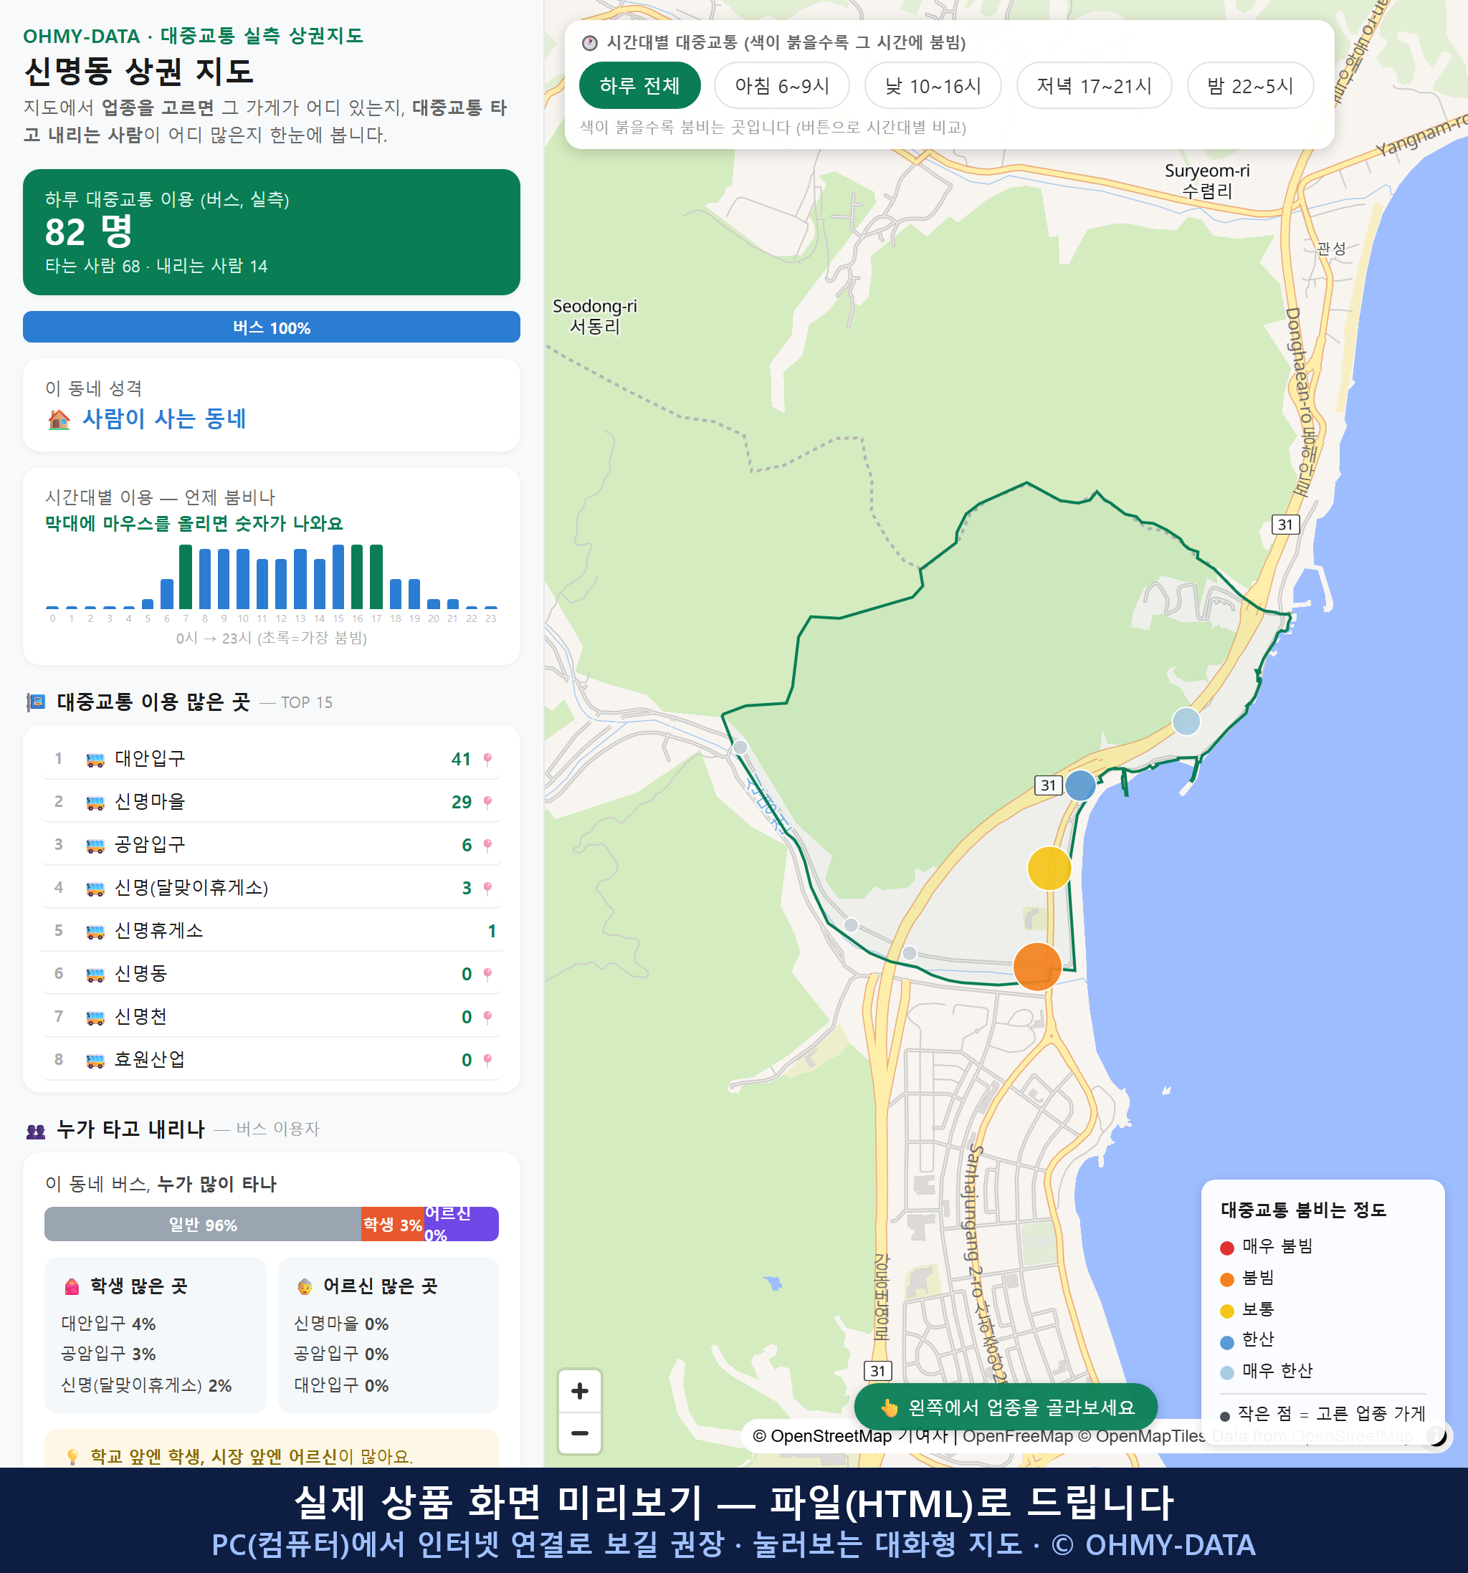
Task: Click the dark blue 한산 marker by route 31
Action: pyautogui.click(x=1080, y=785)
